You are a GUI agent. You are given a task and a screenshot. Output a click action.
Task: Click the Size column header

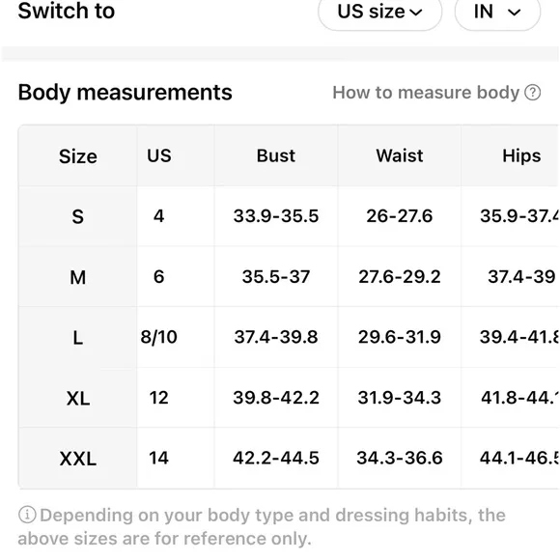point(78,156)
